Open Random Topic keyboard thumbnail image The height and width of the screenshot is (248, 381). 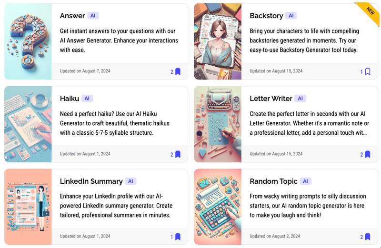[x=218, y=207]
